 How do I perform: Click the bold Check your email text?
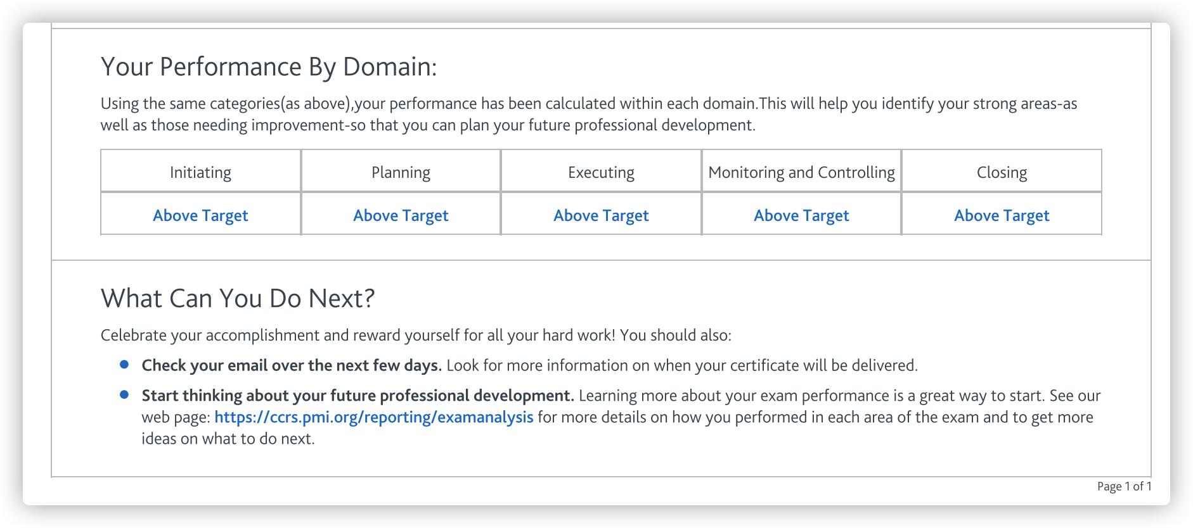[292, 365]
